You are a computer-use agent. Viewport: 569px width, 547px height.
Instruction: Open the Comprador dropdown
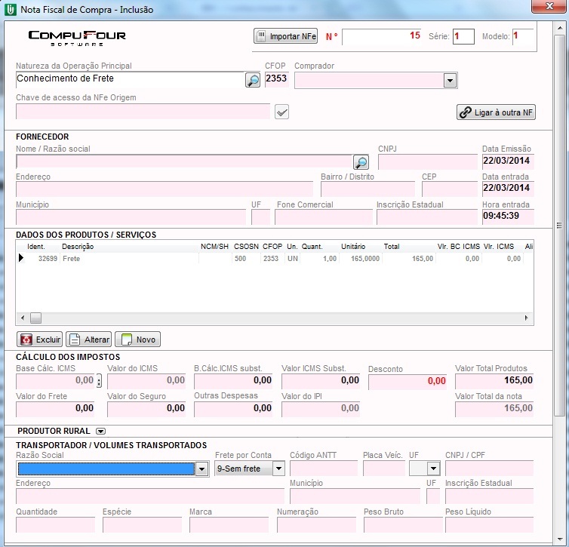[450, 81]
